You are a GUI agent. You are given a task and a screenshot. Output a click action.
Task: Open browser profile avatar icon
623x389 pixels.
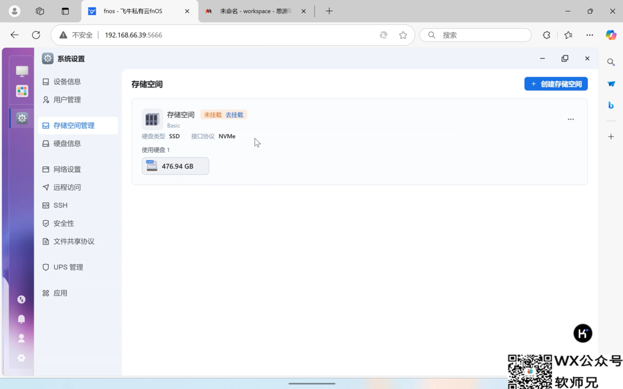(x=14, y=11)
